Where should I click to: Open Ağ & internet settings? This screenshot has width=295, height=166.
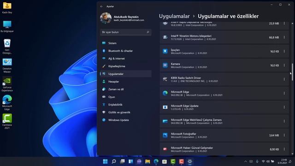coord(126,59)
